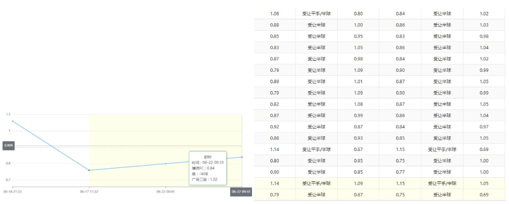
Task: Select the line point above 06-22 00:45
Action: [165, 163]
